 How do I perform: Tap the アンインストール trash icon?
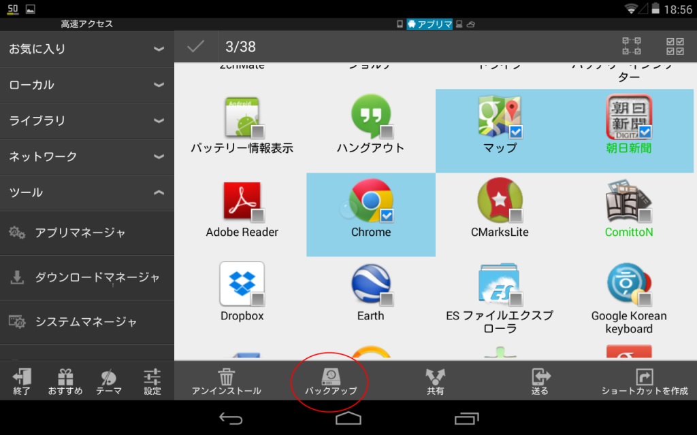pyautogui.click(x=226, y=377)
